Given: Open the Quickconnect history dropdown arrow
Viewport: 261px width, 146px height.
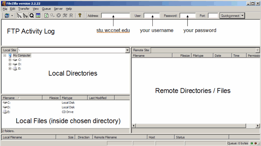Looking at the screenshot, I should pyautogui.click(x=243, y=16).
